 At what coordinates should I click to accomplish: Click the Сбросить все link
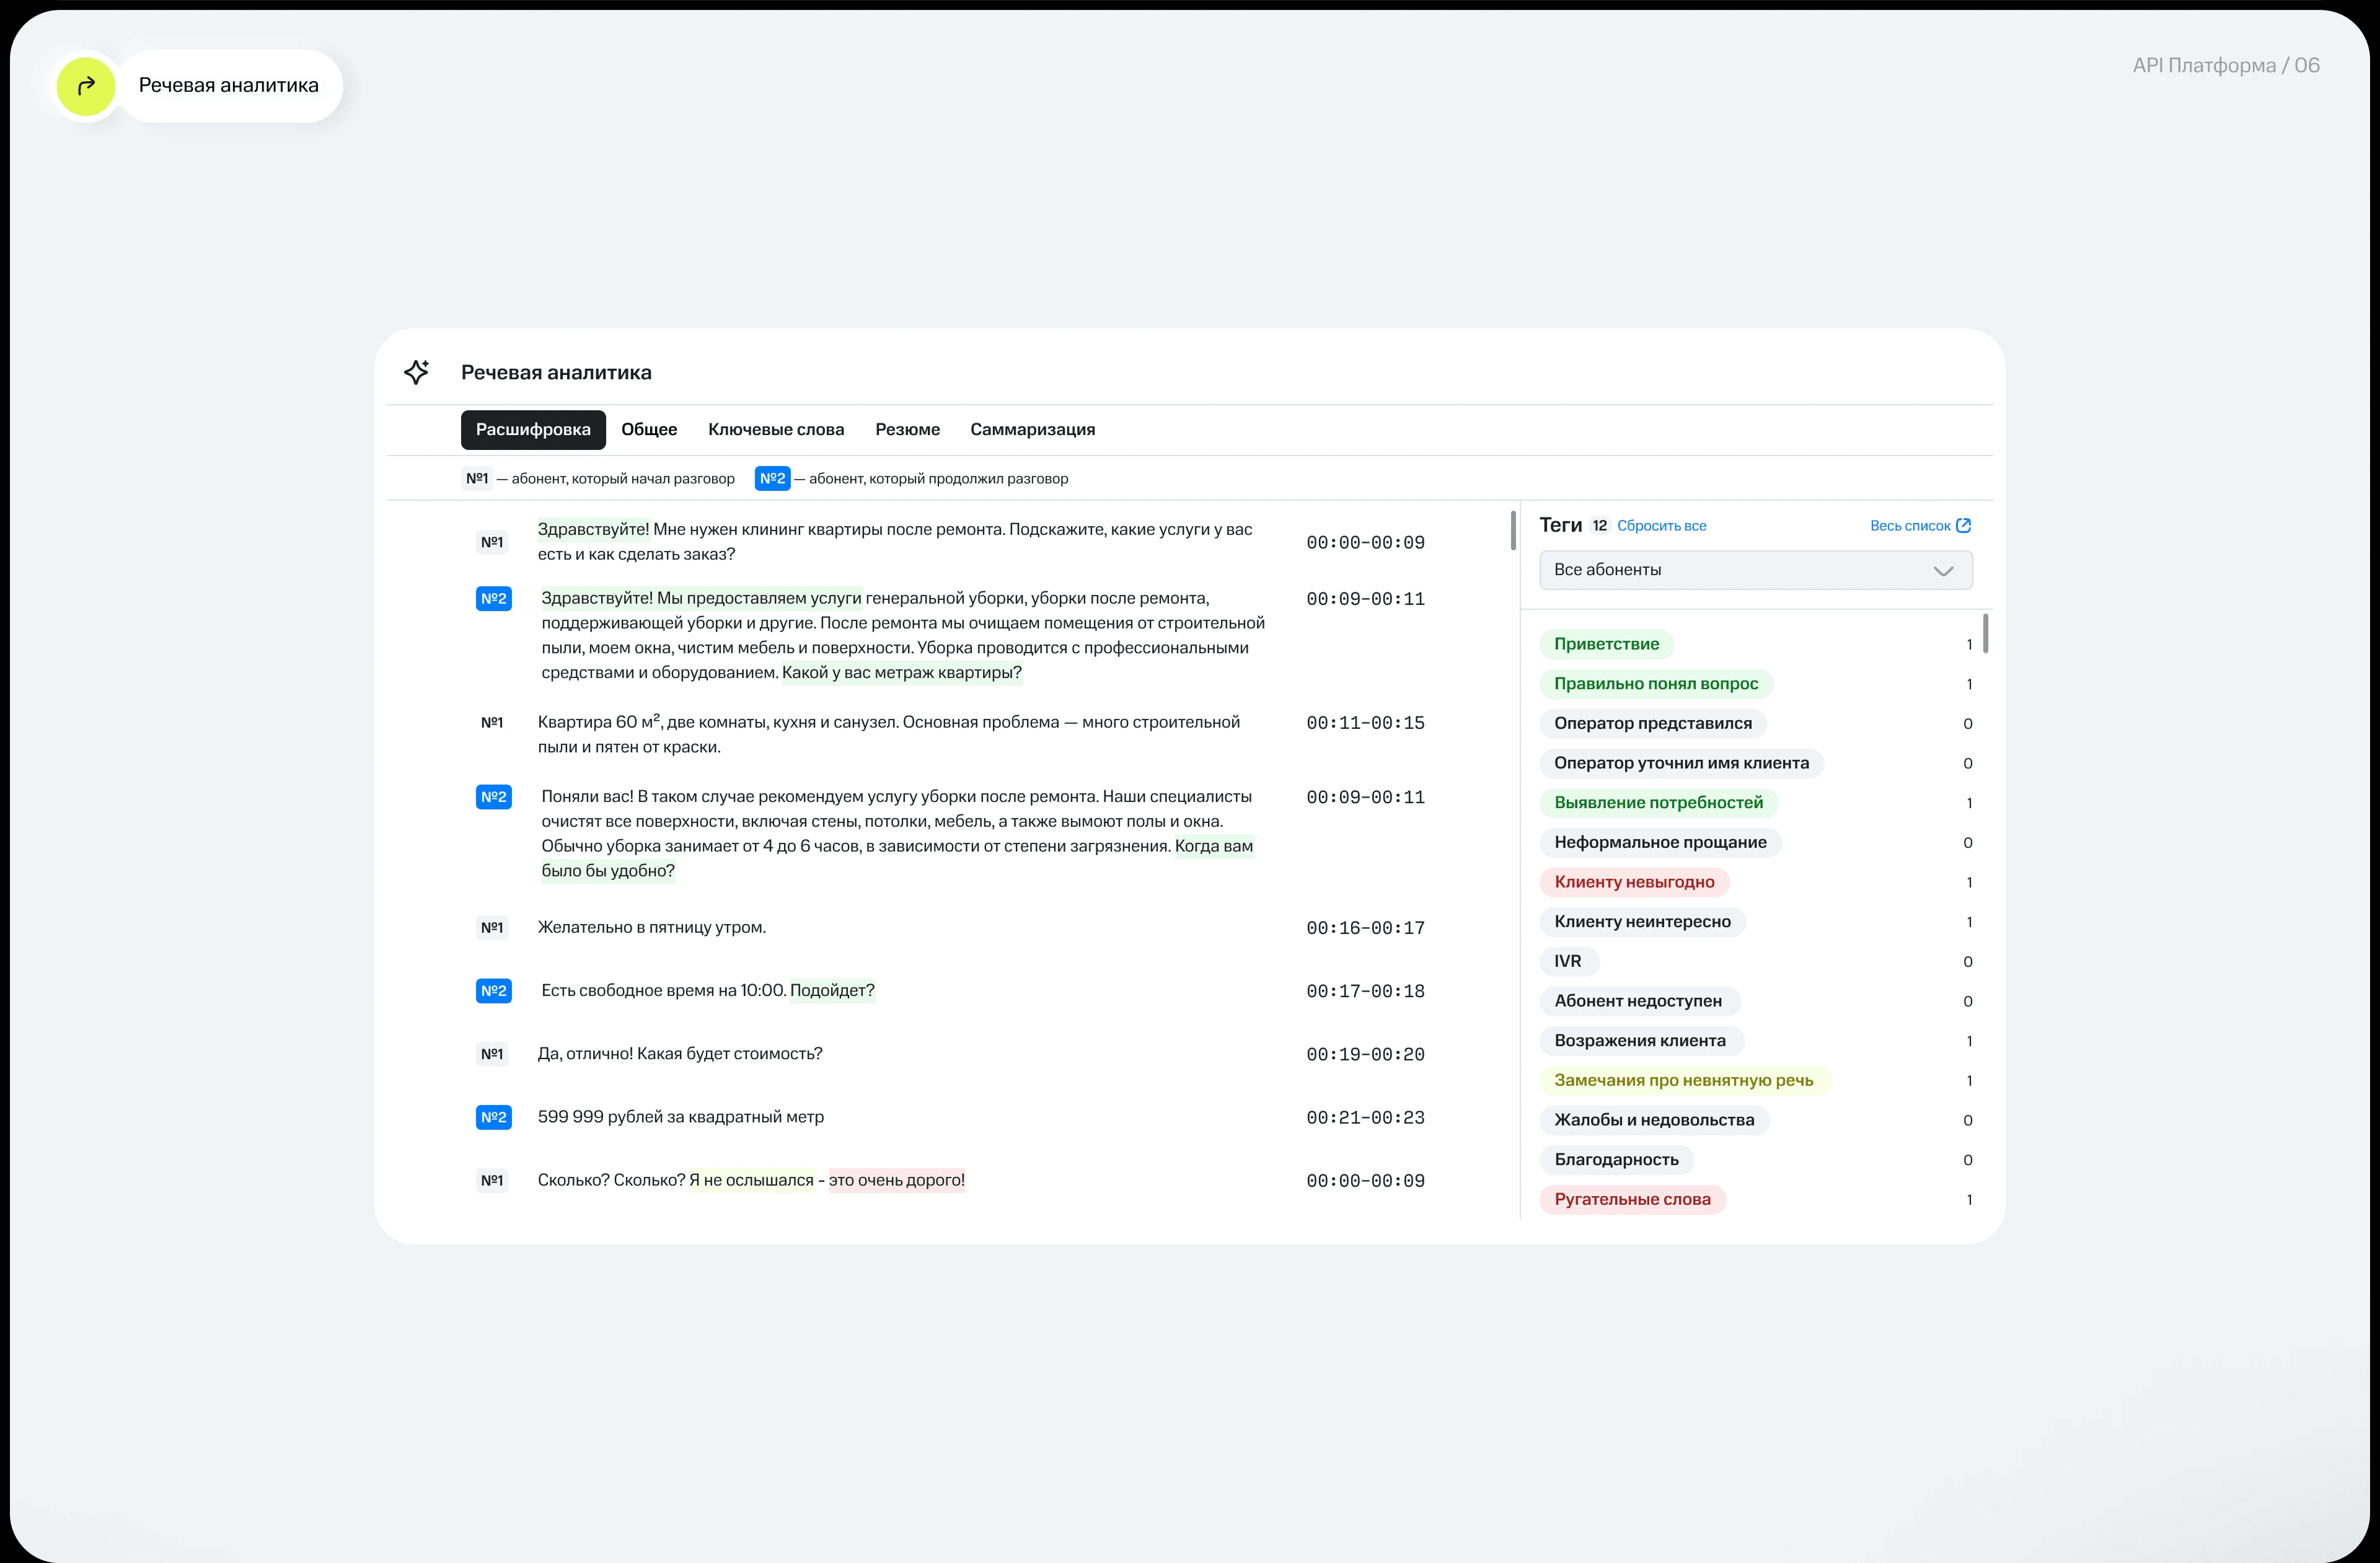click(x=1661, y=526)
